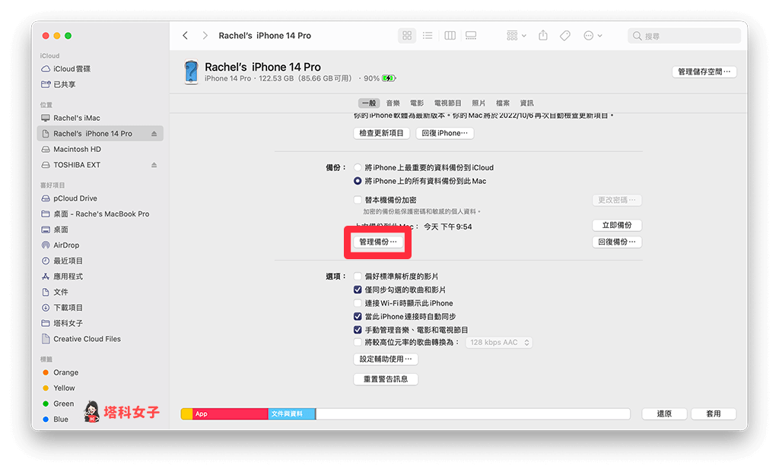The image size is (779, 472).
Task: Select backup to iCloud radio option
Action: pos(358,168)
